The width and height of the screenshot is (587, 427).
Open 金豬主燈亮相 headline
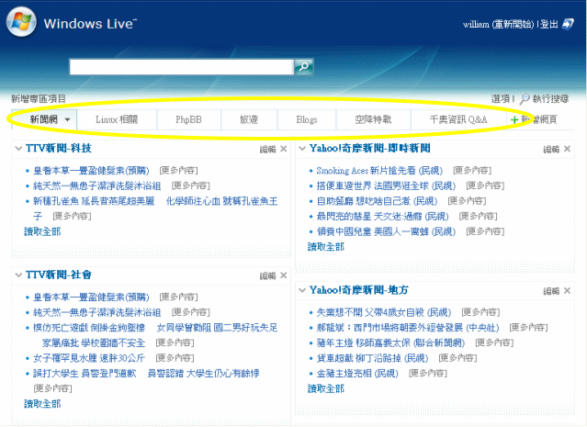coord(357,374)
